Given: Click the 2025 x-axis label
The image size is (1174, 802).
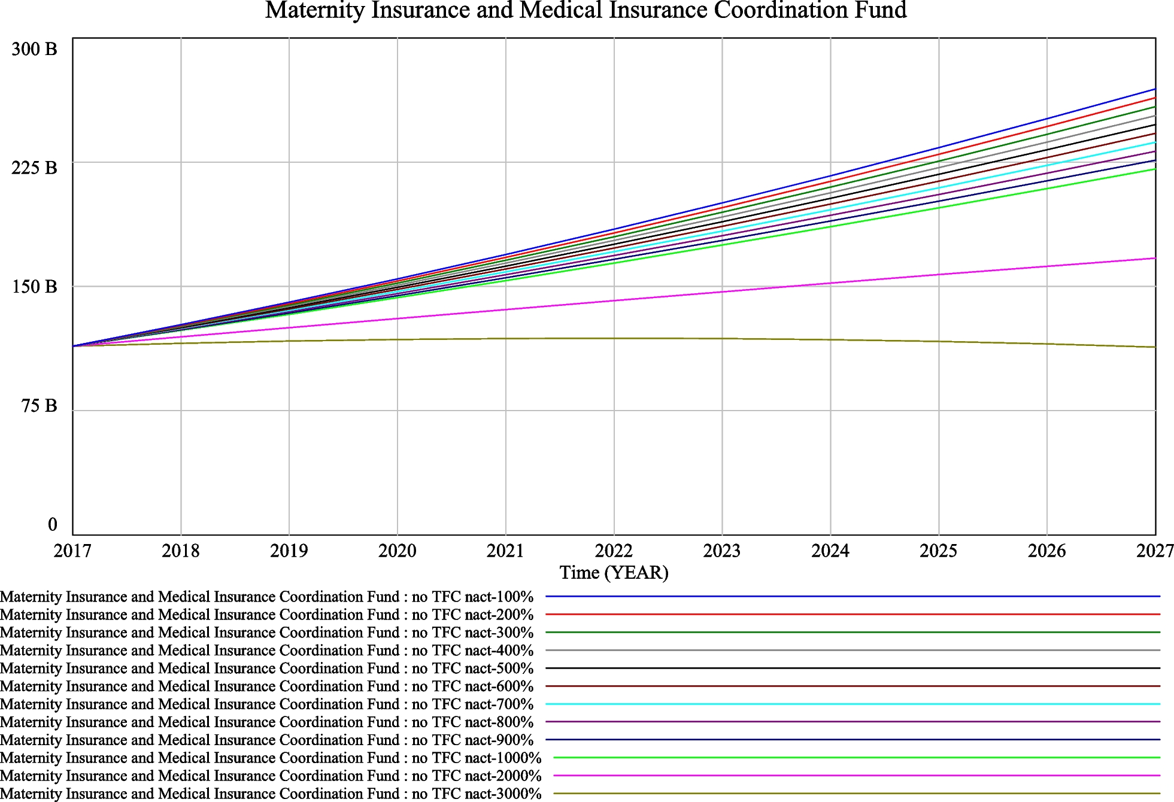Looking at the screenshot, I should [x=939, y=551].
